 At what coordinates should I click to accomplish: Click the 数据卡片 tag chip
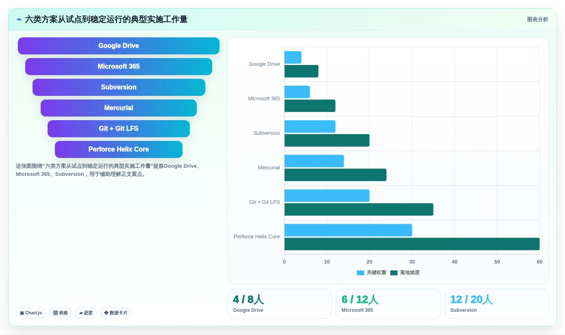coord(116,313)
